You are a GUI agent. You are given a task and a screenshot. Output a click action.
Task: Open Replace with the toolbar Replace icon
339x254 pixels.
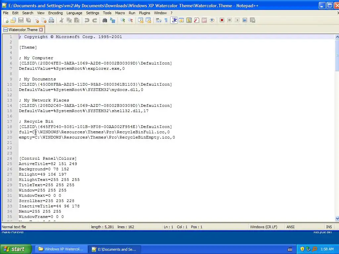click(x=113, y=20)
